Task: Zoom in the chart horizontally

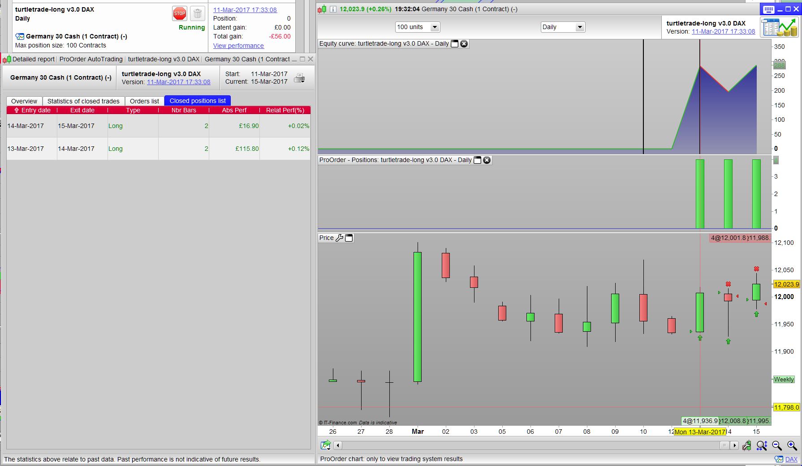Action: coord(792,445)
